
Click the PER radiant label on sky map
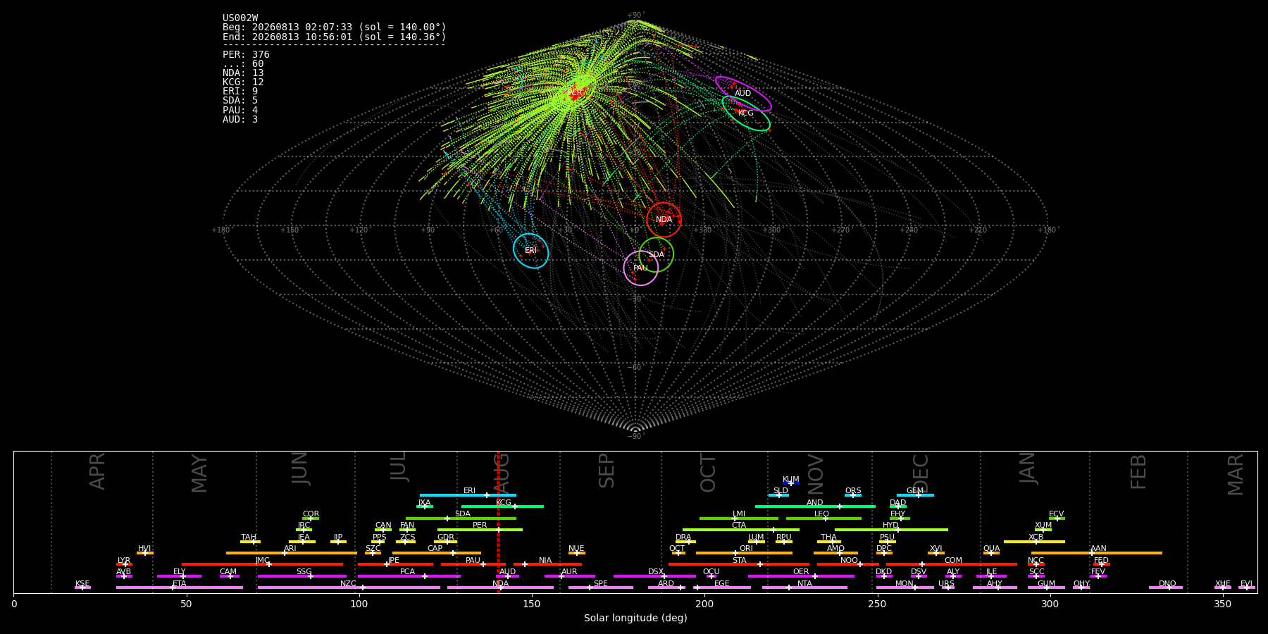point(576,93)
